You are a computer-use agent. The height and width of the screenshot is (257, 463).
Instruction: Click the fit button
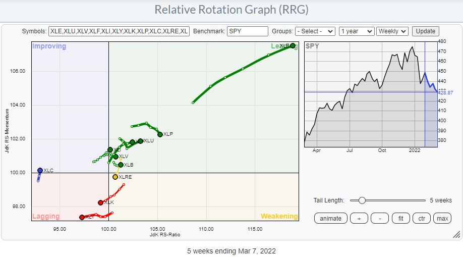coord(400,218)
